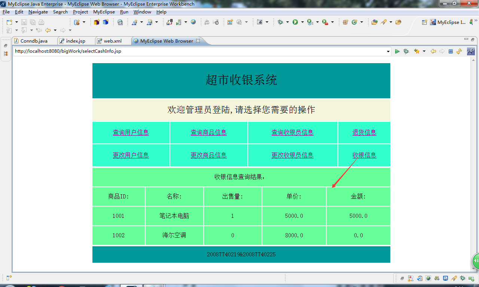Expand the Search flashlight dropdown arrow
479x287 pixels.
coord(391,22)
